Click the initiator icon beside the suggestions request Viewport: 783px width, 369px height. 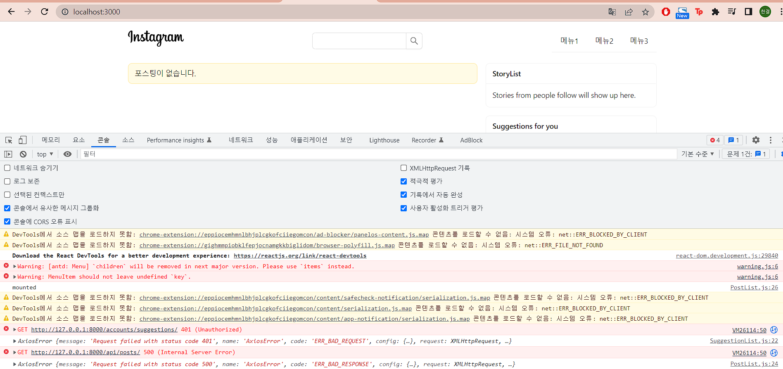pos(774,330)
